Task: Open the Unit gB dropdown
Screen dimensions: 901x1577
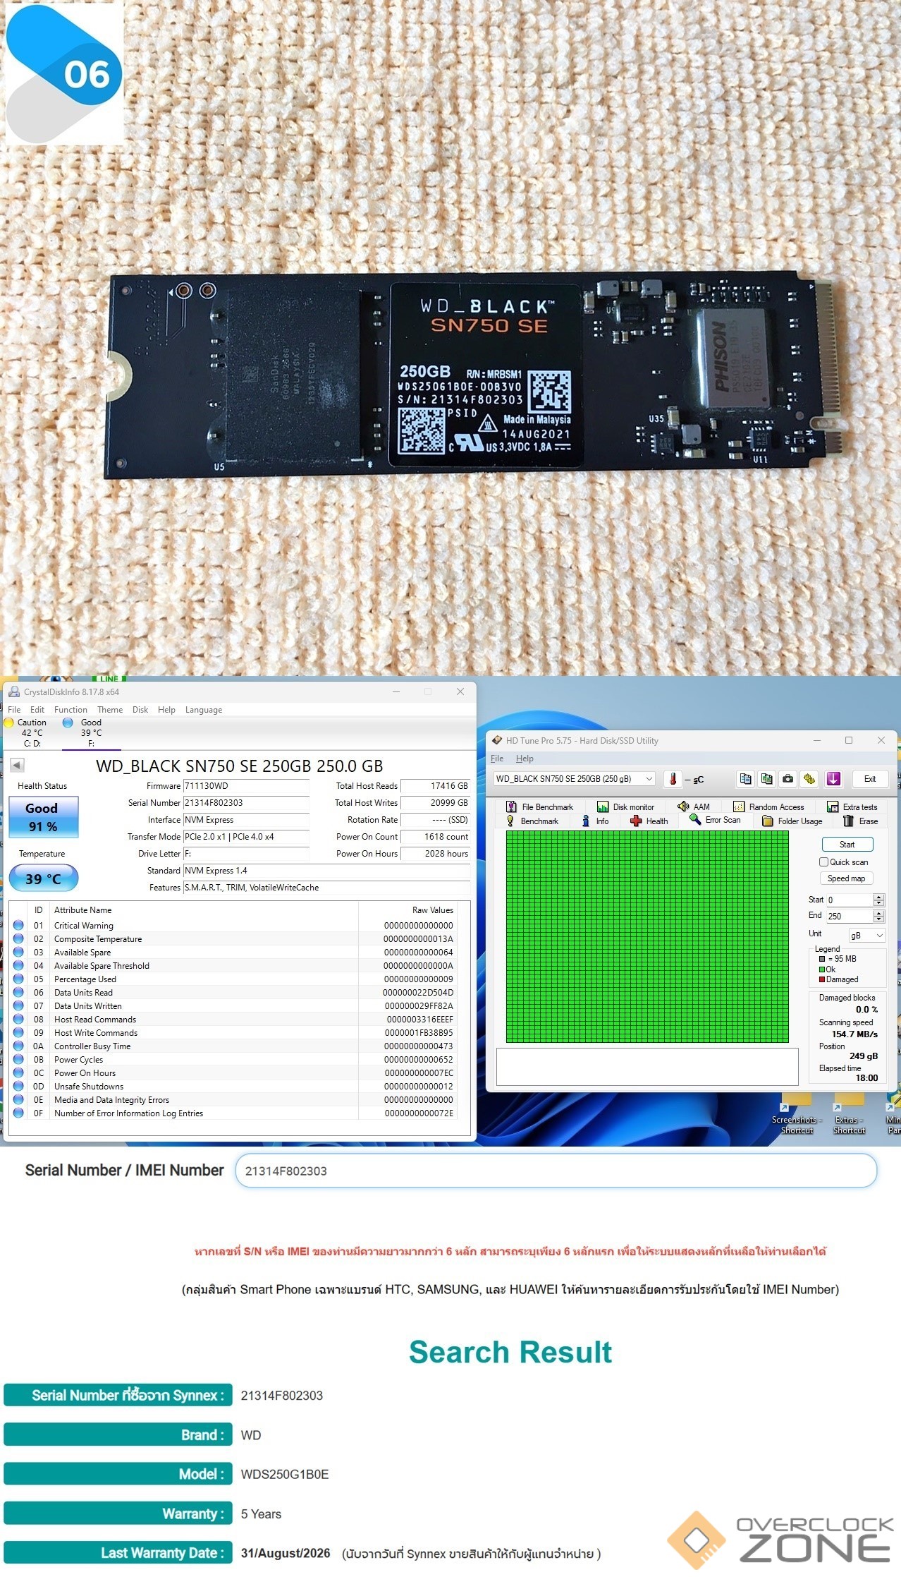Action: coord(866,935)
